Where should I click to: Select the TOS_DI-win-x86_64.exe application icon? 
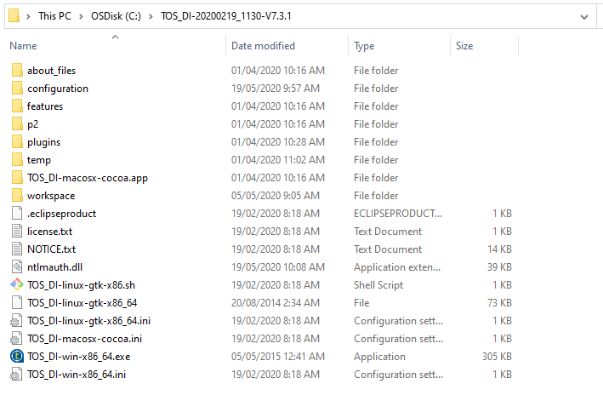pos(17,356)
